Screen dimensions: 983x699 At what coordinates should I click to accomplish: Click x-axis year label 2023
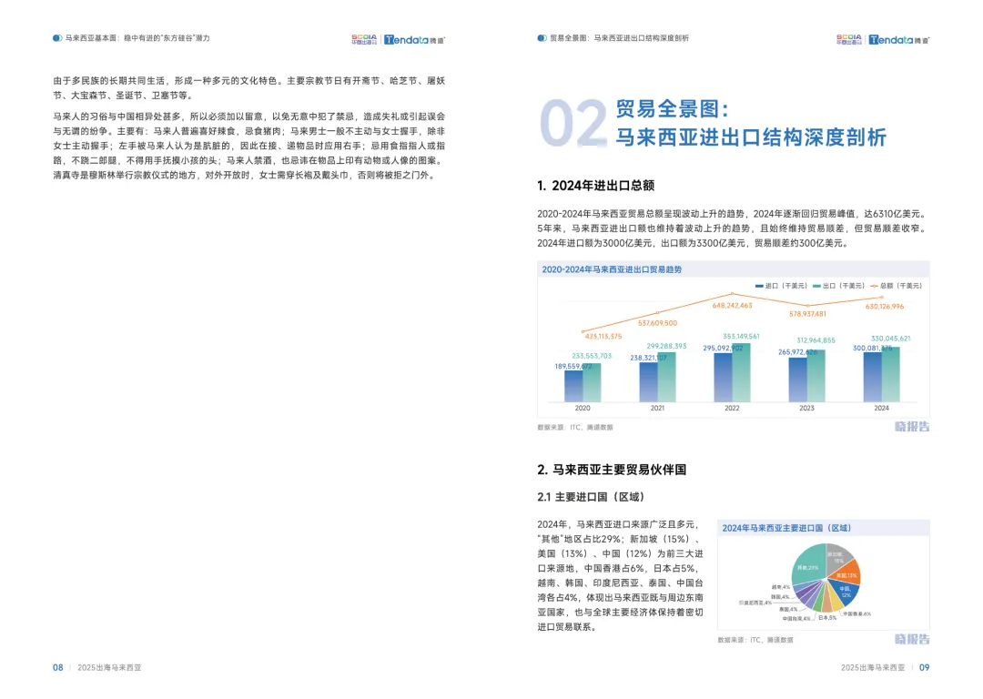[x=806, y=408]
